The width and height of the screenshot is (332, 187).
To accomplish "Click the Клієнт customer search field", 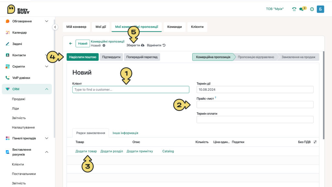I will 131,90.
